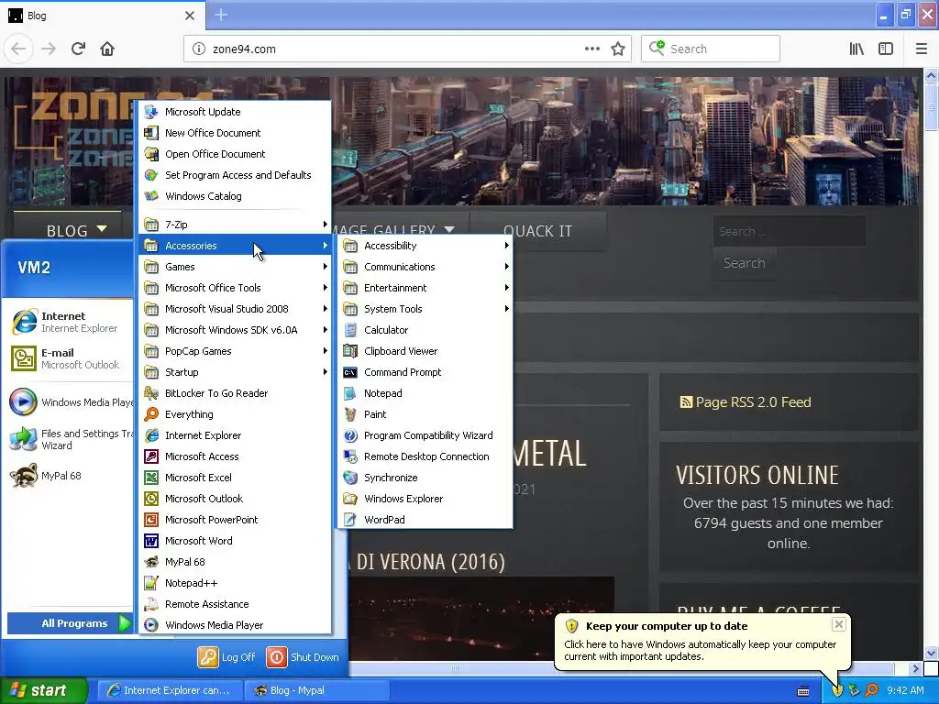Choose Set Program Access and Defaults
939x704 pixels.
tap(235, 175)
